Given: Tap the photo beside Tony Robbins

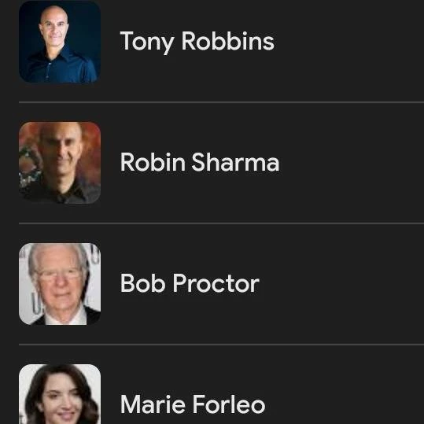Looking at the screenshot, I should coord(60,42).
